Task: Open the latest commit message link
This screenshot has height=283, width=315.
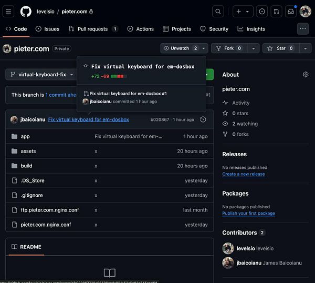Action: pos(88,119)
